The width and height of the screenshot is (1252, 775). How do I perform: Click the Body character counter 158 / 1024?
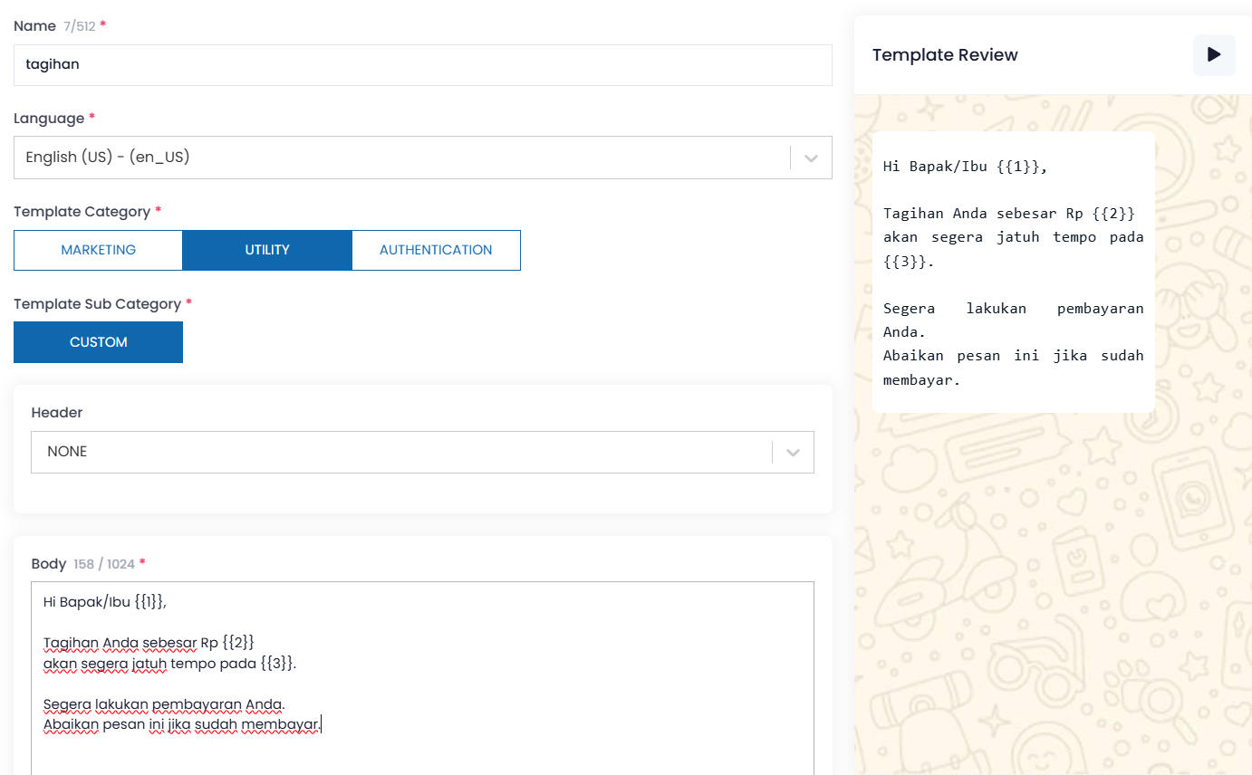pos(104,564)
